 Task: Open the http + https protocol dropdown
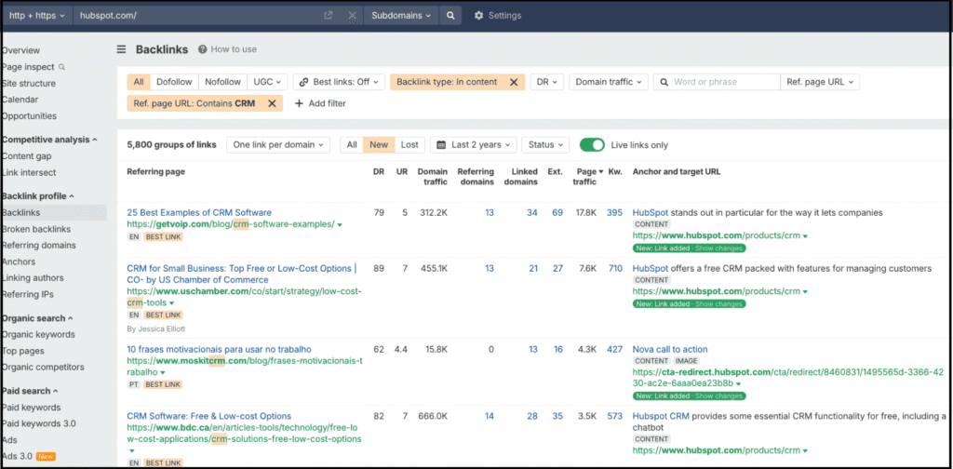37,16
